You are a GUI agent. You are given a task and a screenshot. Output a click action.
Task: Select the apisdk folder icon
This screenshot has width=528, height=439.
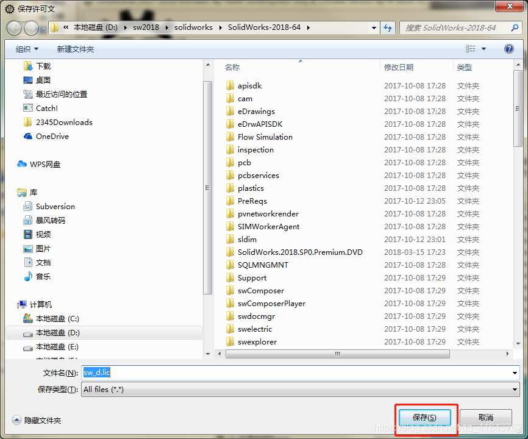pyautogui.click(x=230, y=85)
